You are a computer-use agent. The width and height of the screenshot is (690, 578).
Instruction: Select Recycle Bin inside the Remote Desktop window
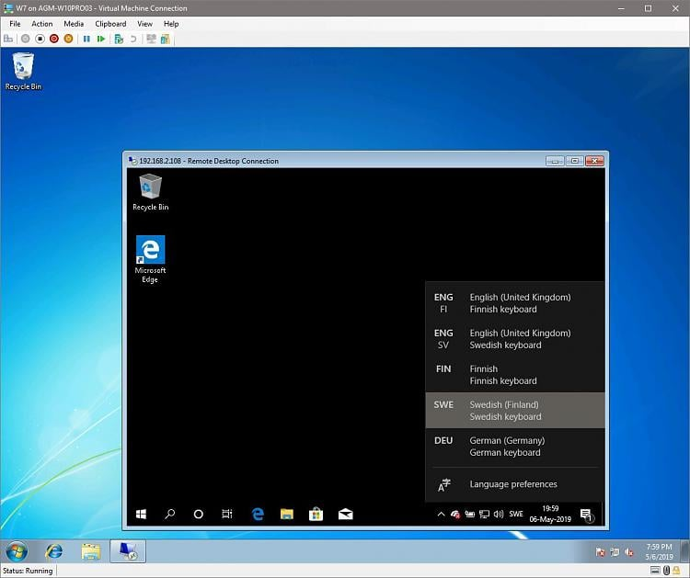[x=151, y=192]
